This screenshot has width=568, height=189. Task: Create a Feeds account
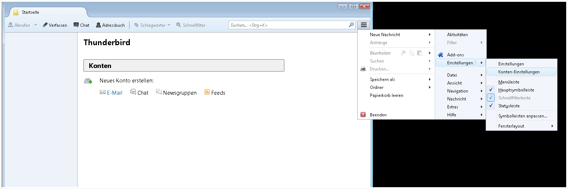coord(218,93)
